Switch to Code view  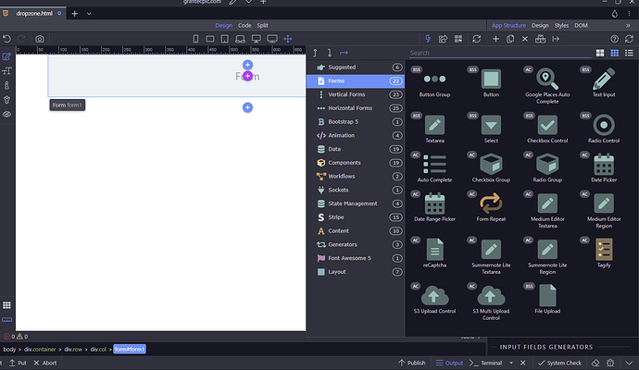pyautogui.click(x=244, y=25)
